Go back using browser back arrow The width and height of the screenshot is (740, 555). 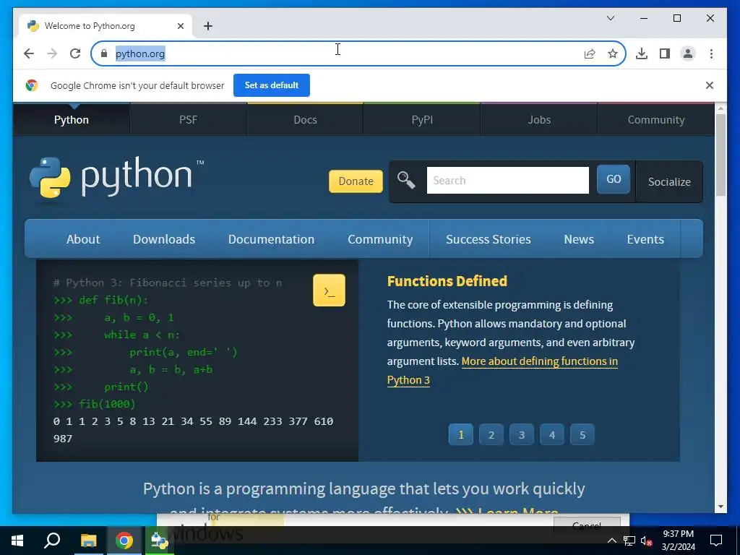(29, 53)
